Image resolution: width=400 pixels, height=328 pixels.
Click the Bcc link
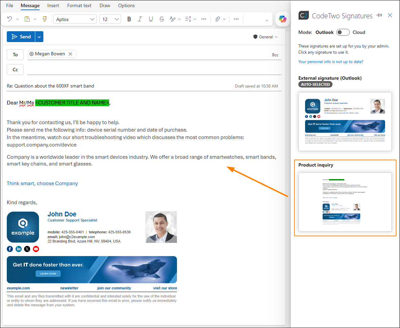point(275,55)
